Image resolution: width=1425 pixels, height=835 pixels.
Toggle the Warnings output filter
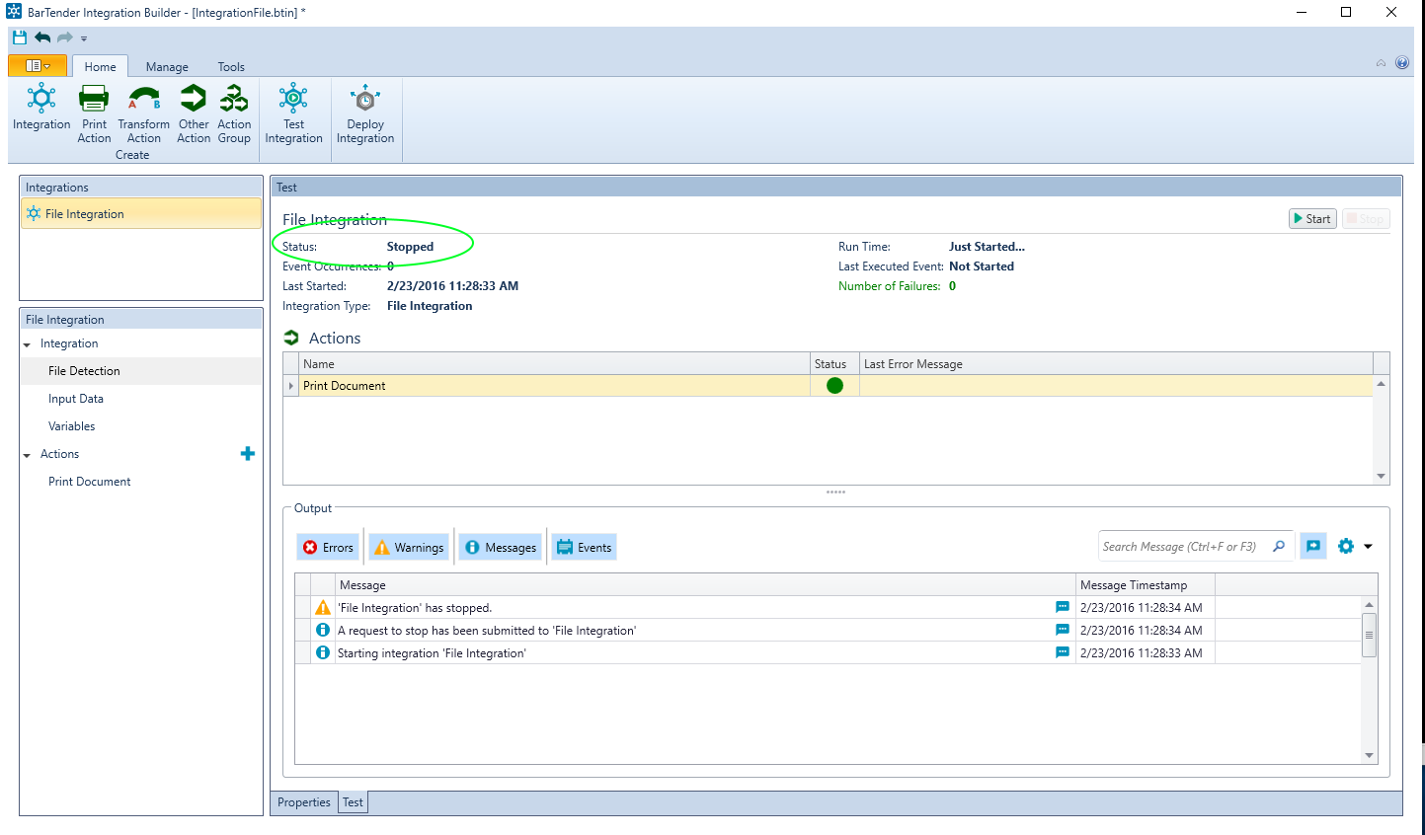coord(409,547)
